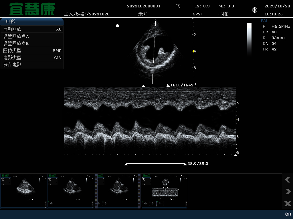Click the en input language indicator
This screenshot has width=293, height=219.
click(x=288, y=214)
